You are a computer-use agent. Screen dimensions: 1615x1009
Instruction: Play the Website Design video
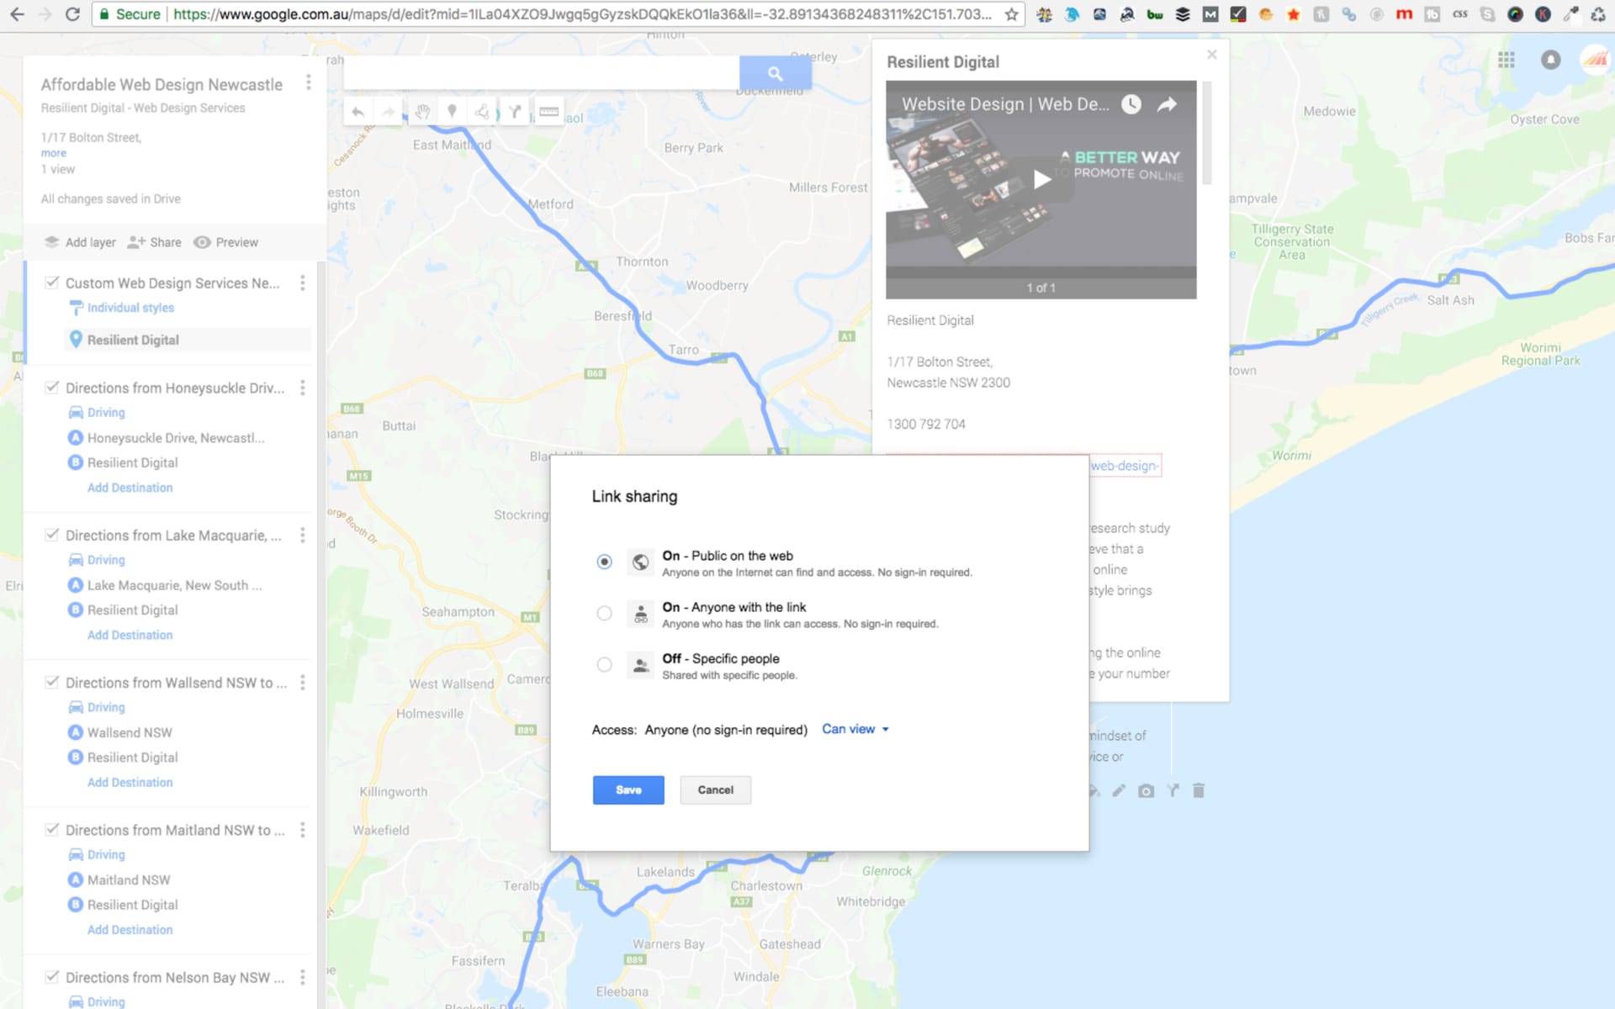click(x=1041, y=179)
